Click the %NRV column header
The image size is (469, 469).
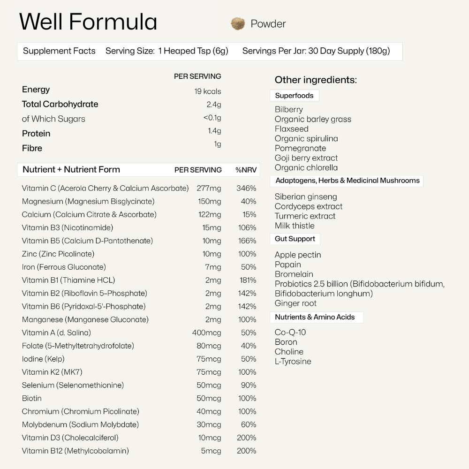click(246, 170)
